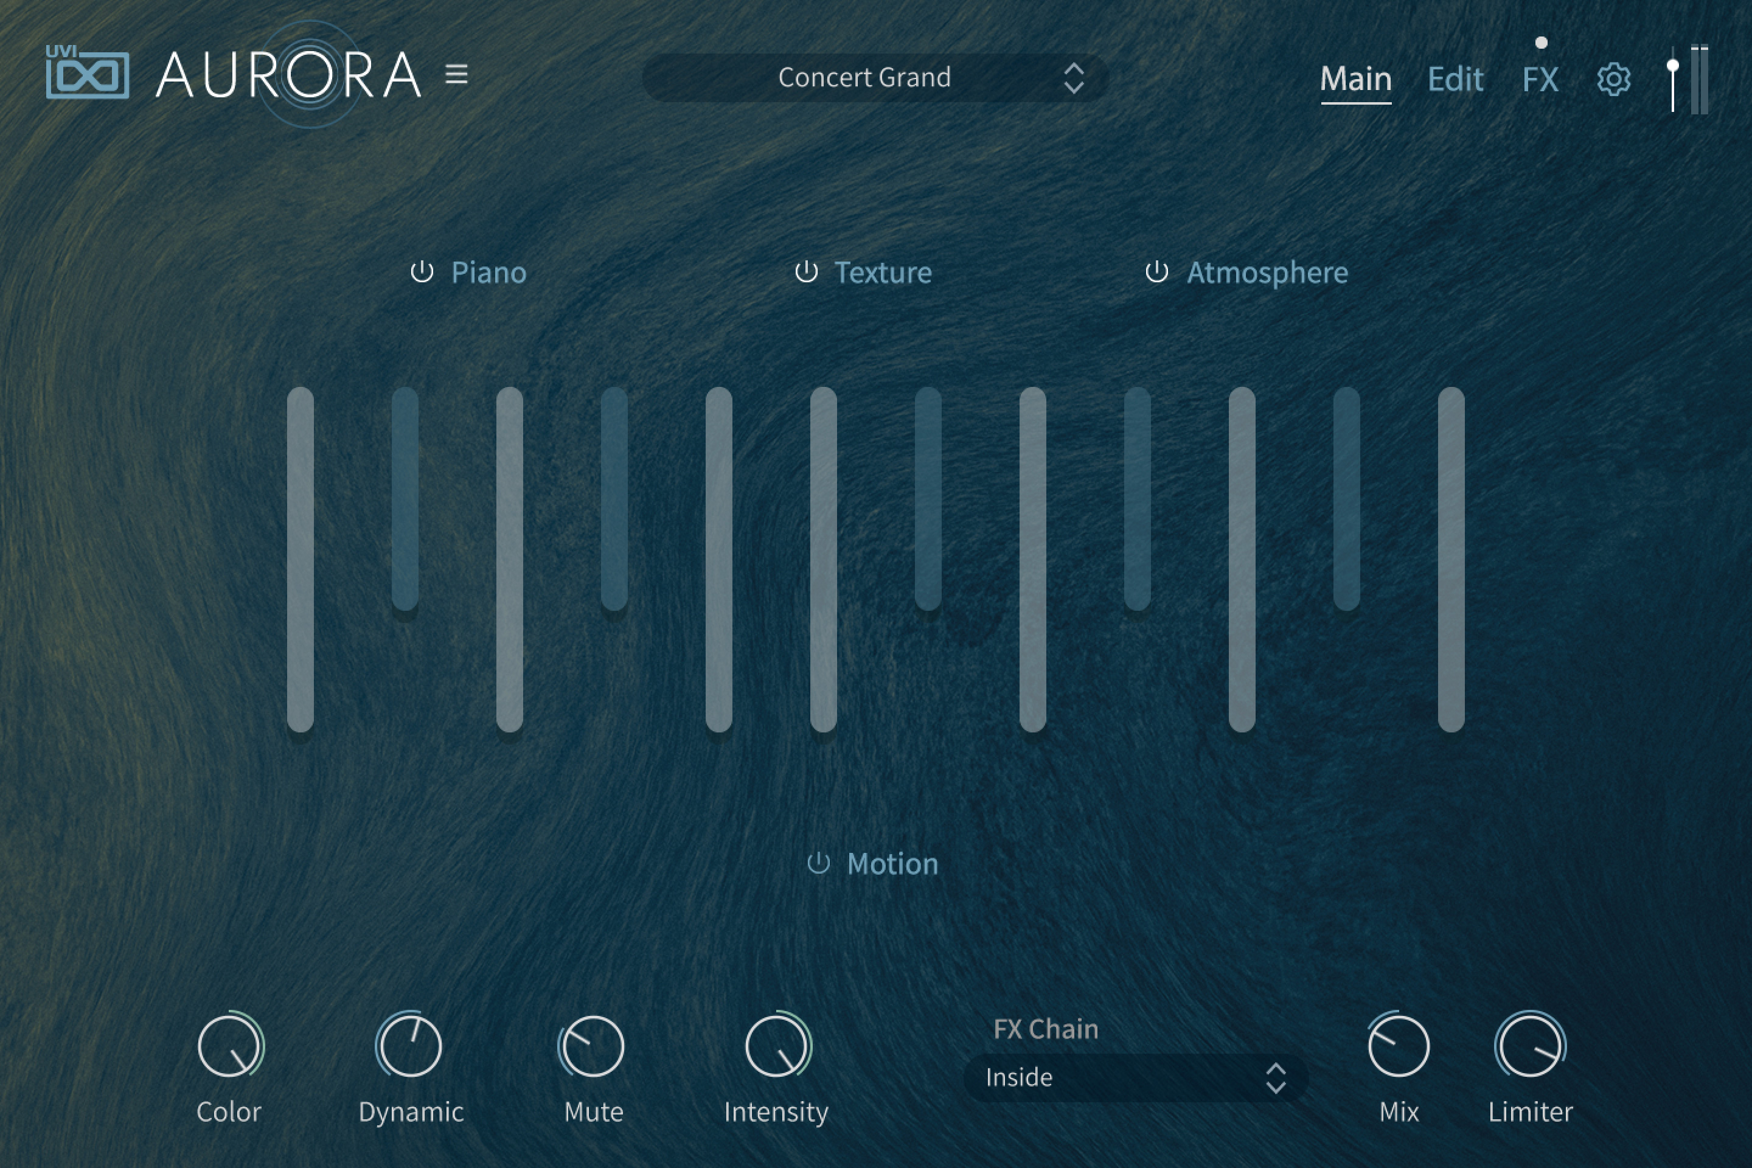Click the FX Chain label
This screenshot has height=1168, width=1752.
pyautogui.click(x=1045, y=1029)
